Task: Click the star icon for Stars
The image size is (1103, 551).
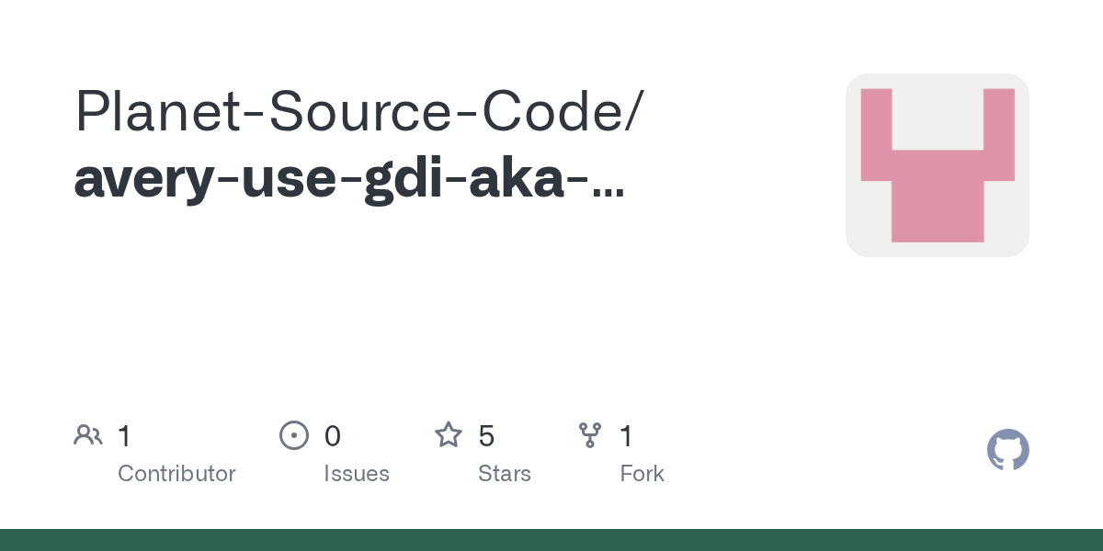Action: pyautogui.click(x=448, y=434)
